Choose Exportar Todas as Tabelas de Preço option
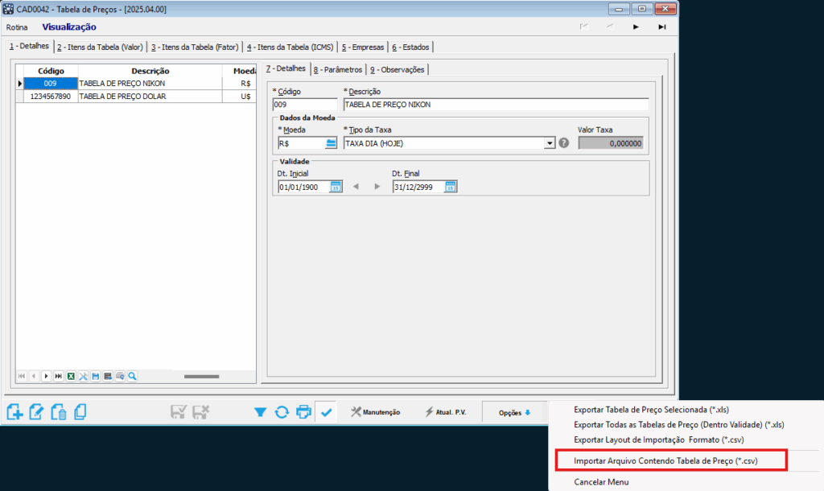This screenshot has width=824, height=491. point(679,425)
